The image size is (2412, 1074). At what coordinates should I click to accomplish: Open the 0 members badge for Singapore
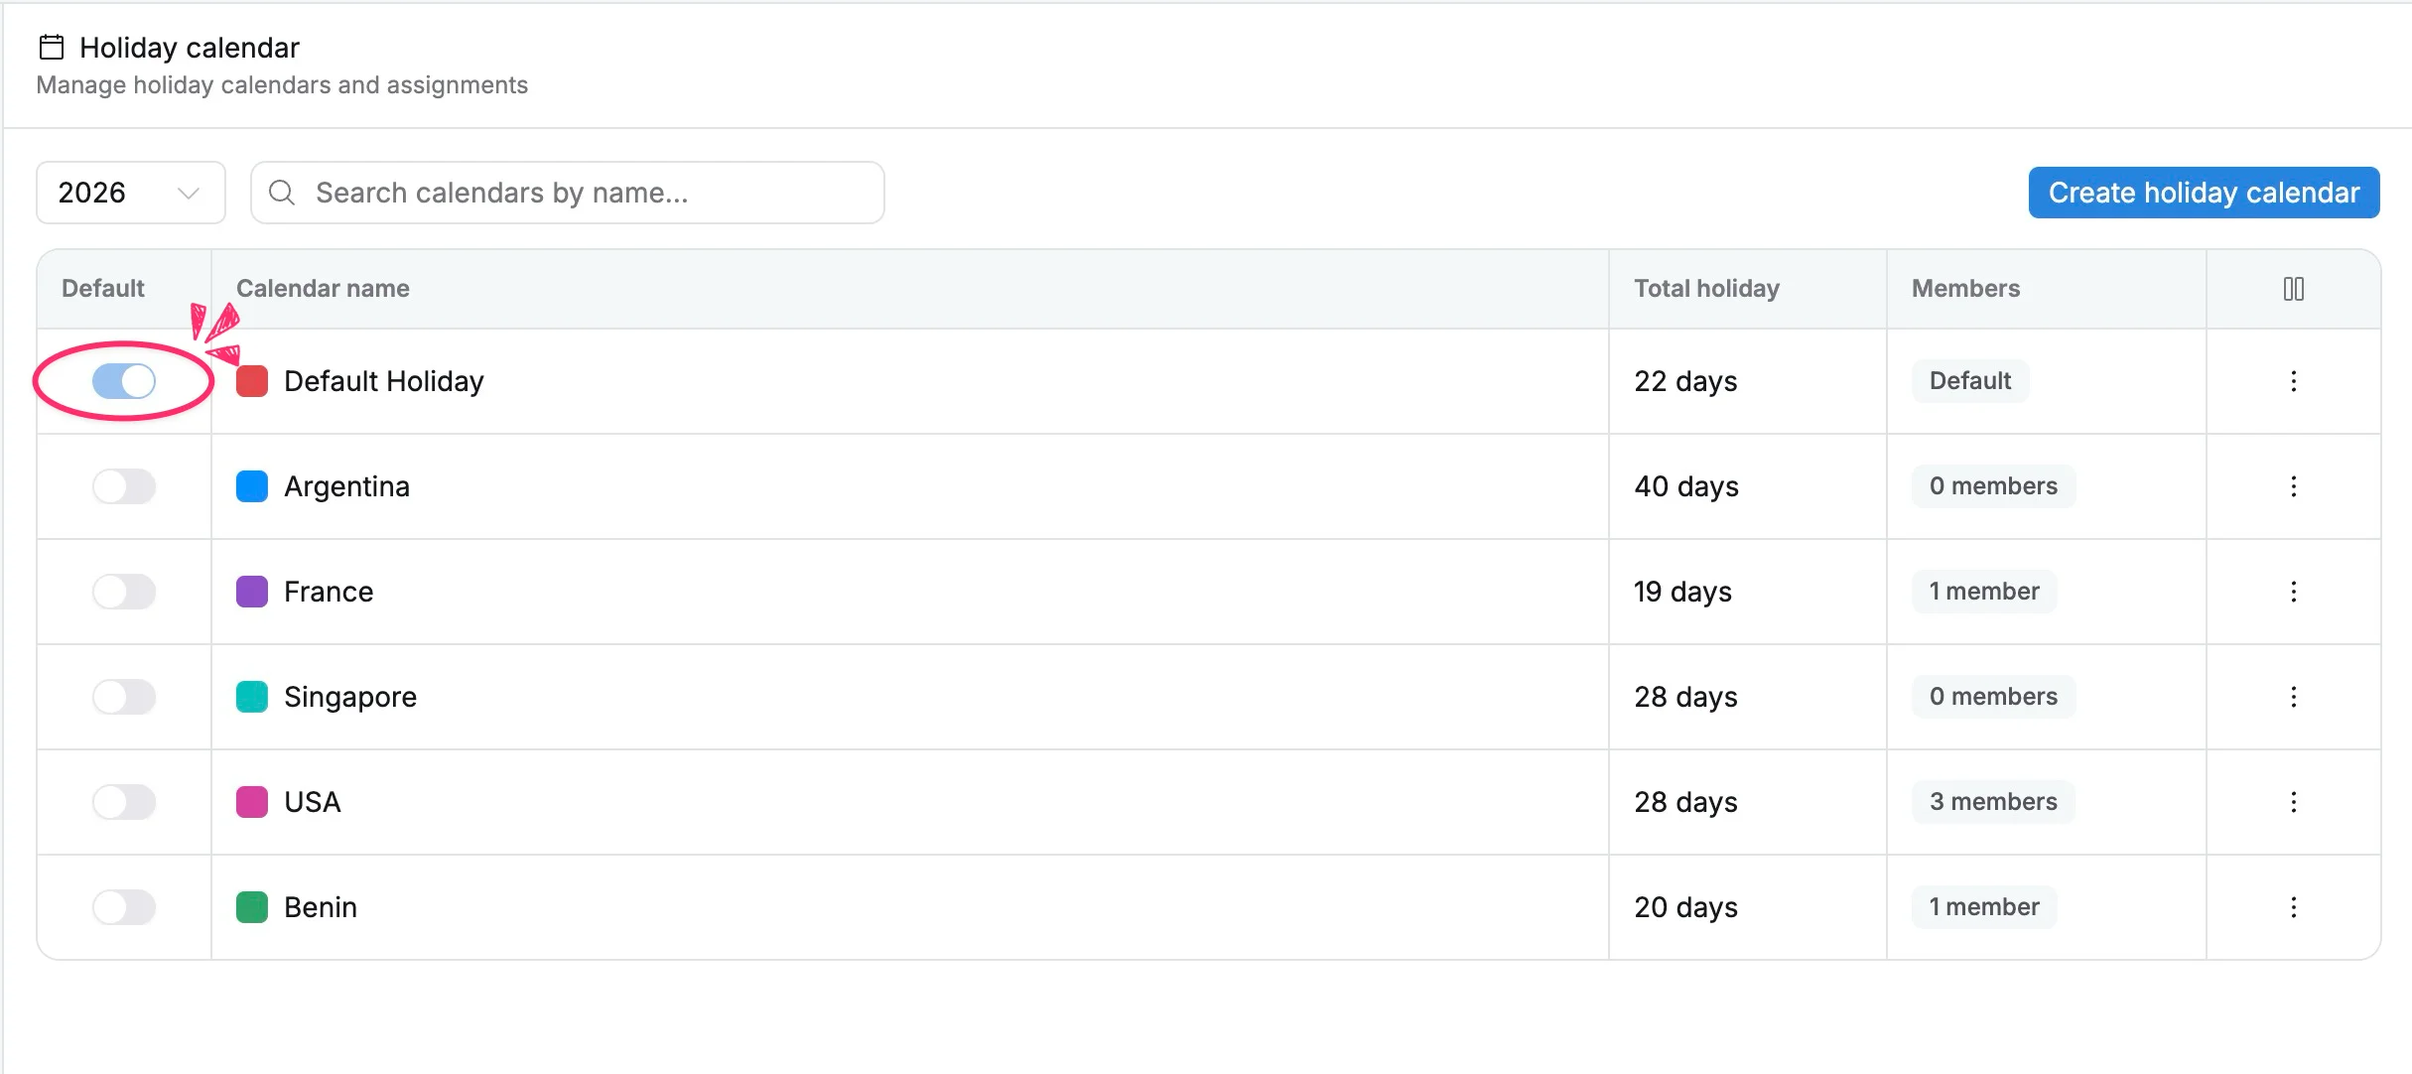click(1993, 697)
